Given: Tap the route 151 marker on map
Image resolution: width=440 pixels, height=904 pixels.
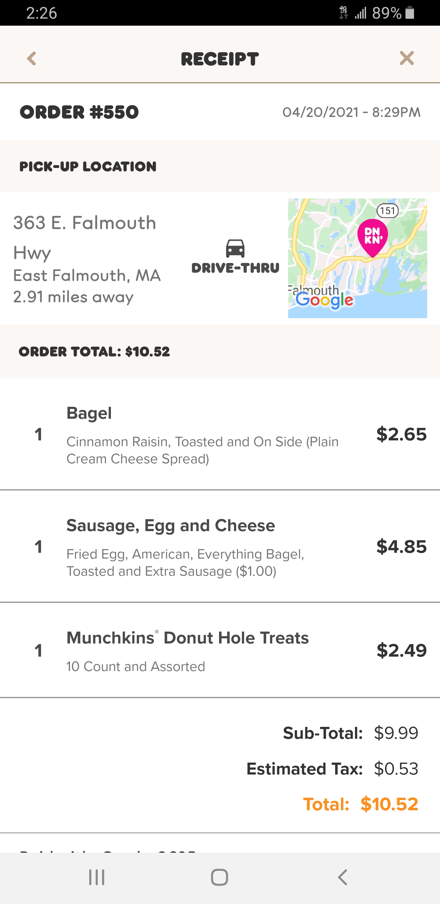Looking at the screenshot, I should point(387,210).
